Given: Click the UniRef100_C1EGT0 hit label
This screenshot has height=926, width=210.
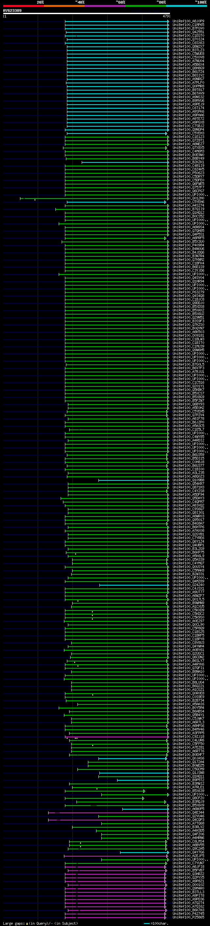Looking at the screenshot, I should 188,35.
